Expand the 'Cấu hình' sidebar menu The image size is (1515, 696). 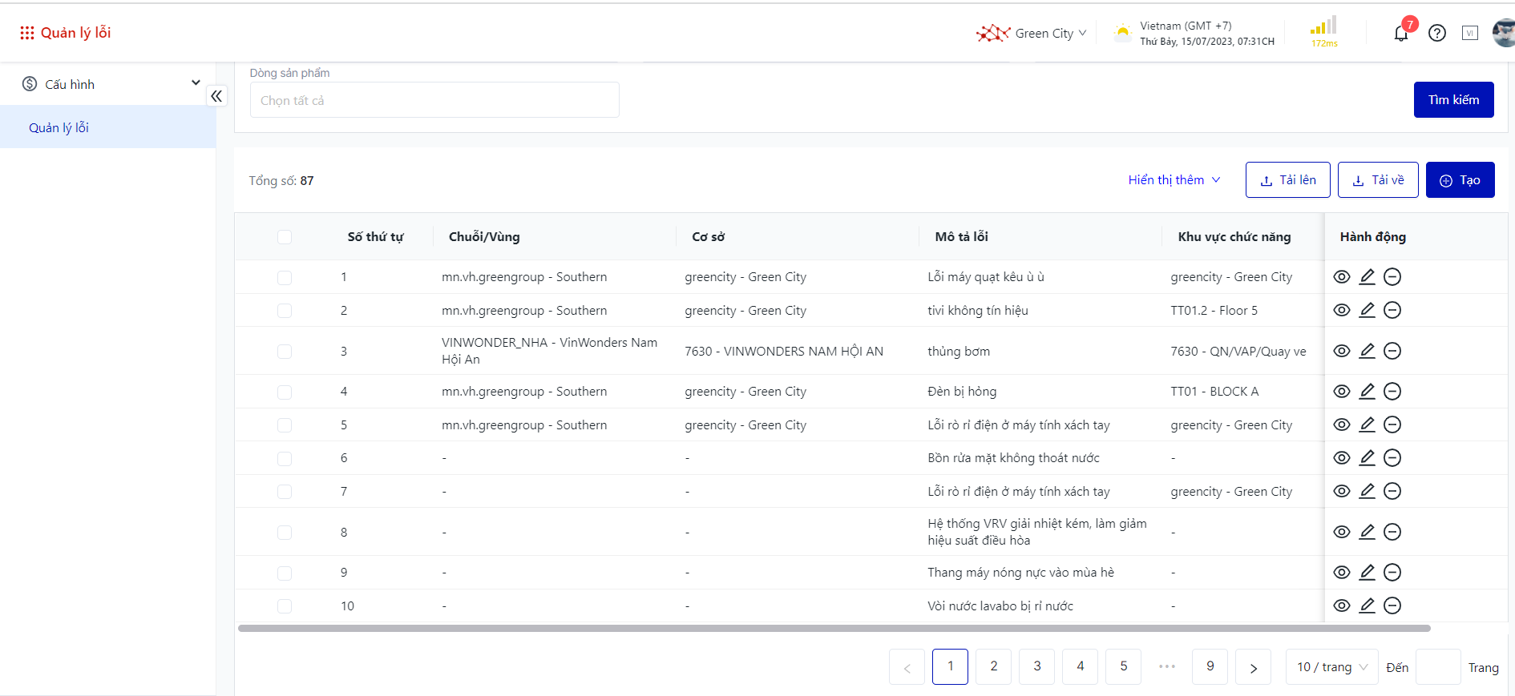pyautogui.click(x=108, y=84)
